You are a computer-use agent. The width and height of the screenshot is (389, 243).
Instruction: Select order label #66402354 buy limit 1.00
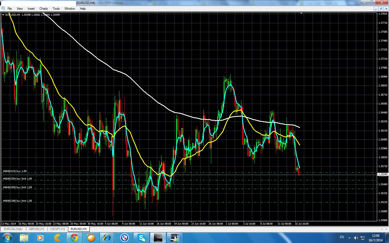click(18, 179)
